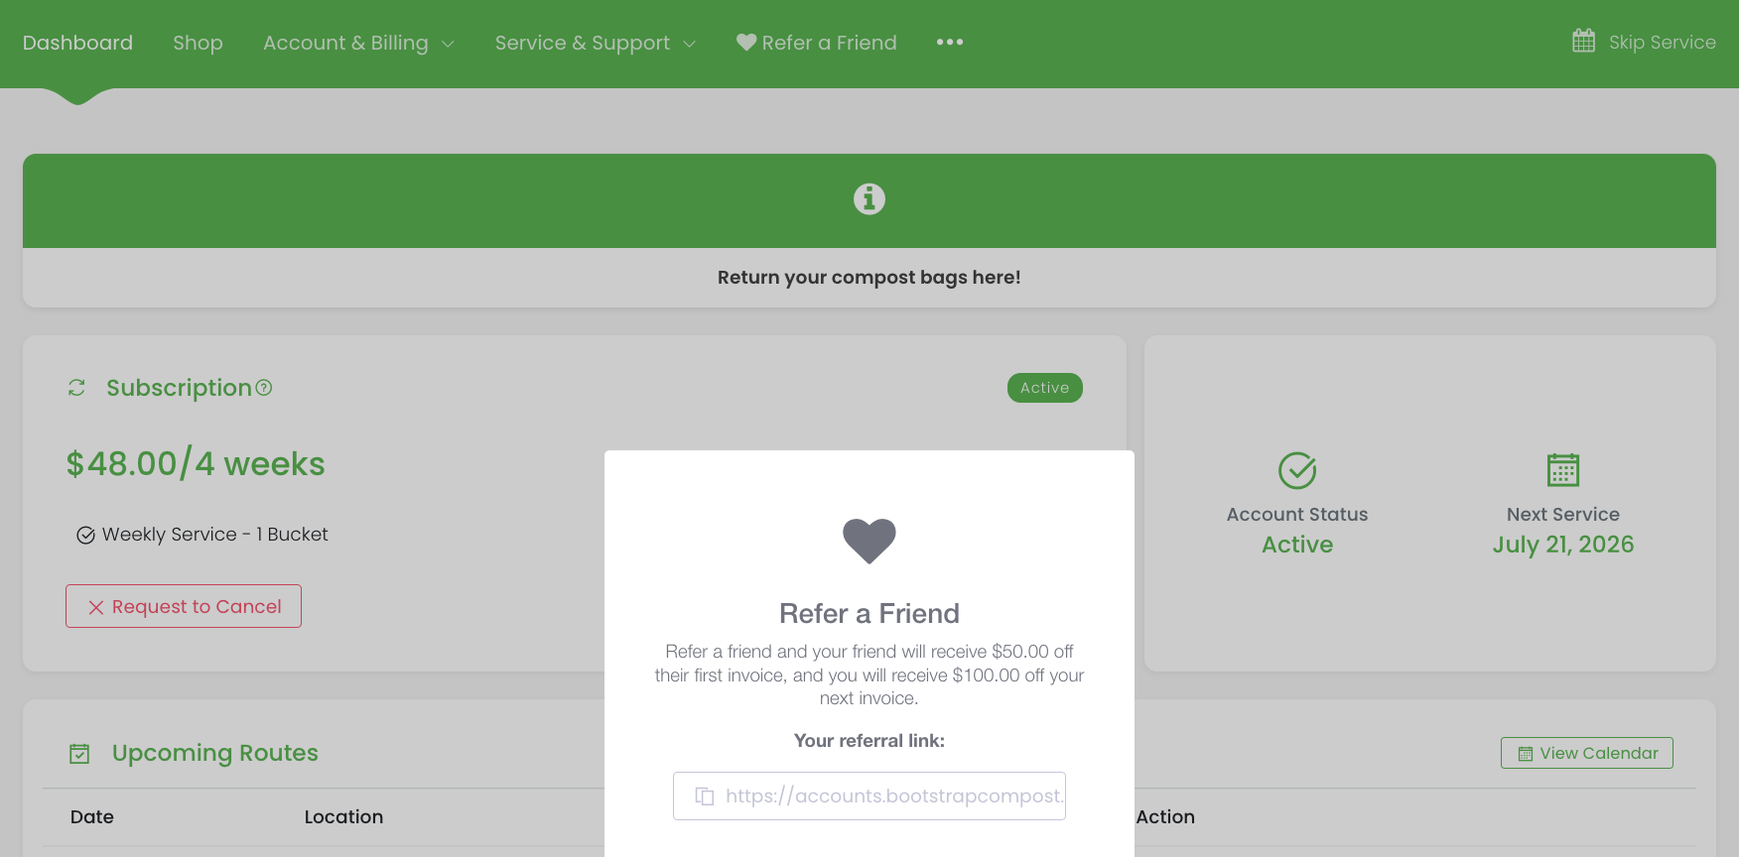This screenshot has width=1739, height=857.
Task: Click the subscription refresh arrows icon
Action: pos(76,388)
